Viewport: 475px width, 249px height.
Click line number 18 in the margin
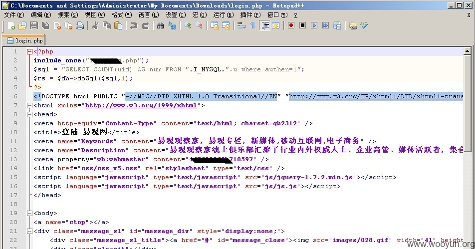point(13,204)
